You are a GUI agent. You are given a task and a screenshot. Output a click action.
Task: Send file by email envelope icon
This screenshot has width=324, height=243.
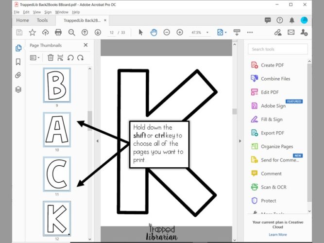[291, 33]
